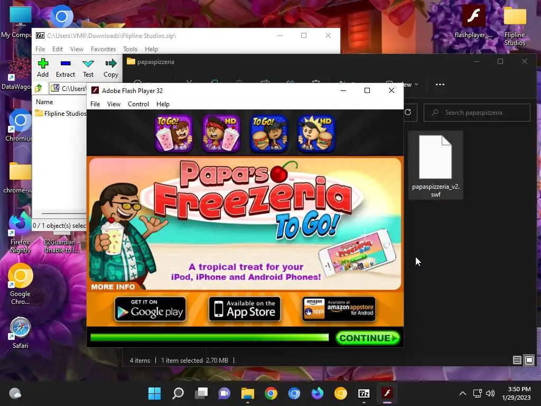The height and width of the screenshot is (406, 541).
Task: Open the flashplayer desktop shortcut
Action: [x=473, y=21]
